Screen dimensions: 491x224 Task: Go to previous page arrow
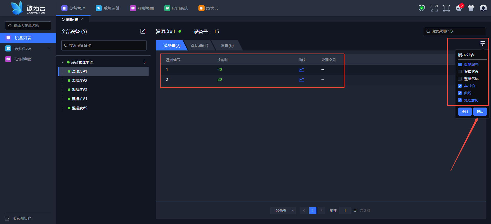click(x=304, y=210)
